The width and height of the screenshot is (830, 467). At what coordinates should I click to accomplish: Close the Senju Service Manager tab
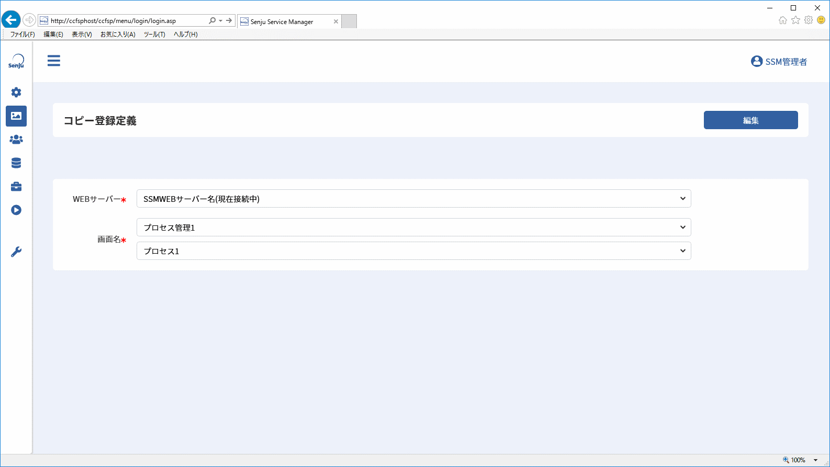(x=336, y=21)
